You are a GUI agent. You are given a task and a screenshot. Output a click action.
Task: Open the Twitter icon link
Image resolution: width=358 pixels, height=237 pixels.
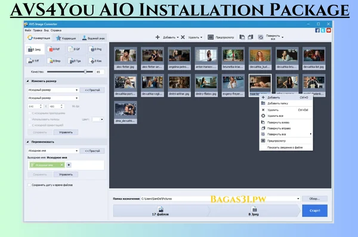pyautogui.click(x=323, y=30)
